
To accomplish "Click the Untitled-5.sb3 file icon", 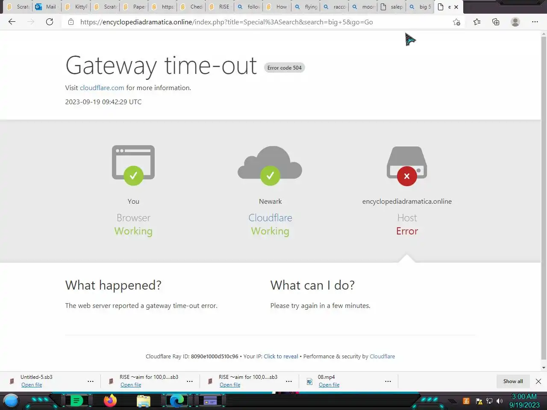I will [x=12, y=381].
